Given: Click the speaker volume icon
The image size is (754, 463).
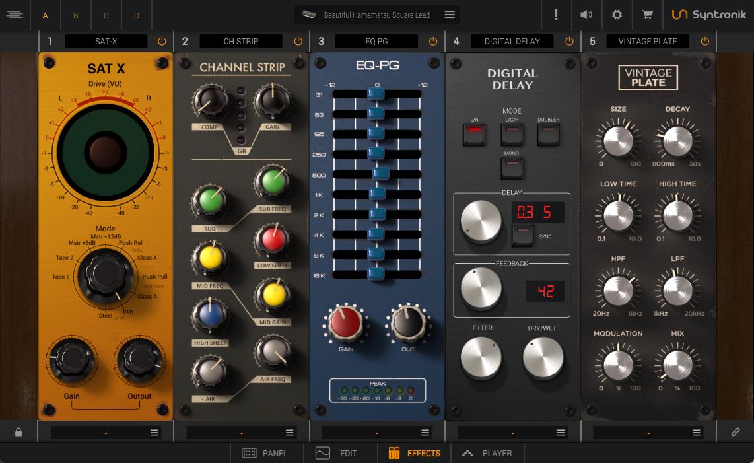Looking at the screenshot, I should [586, 15].
